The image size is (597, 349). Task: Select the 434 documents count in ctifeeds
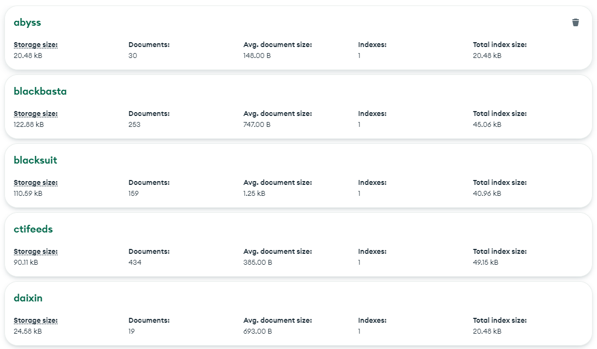pos(135,262)
